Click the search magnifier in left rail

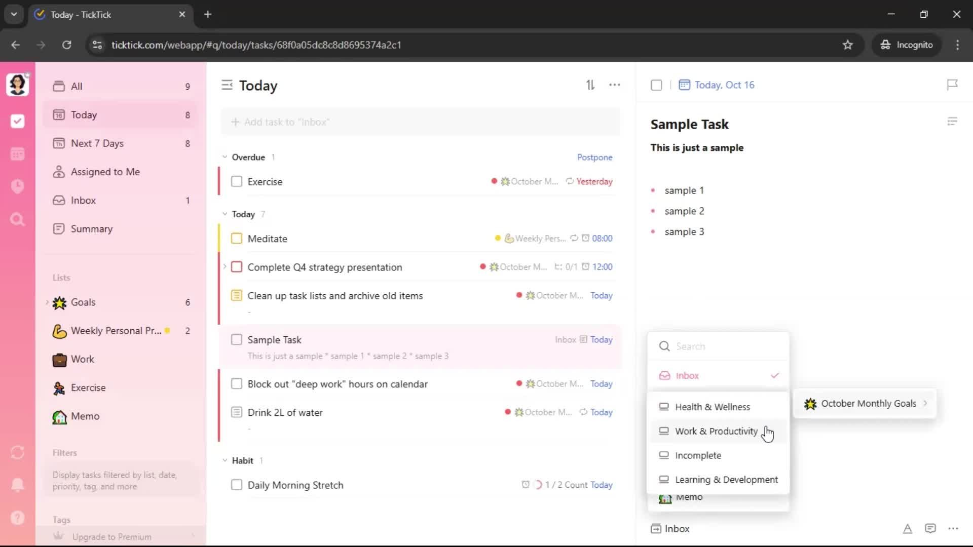pyautogui.click(x=17, y=219)
